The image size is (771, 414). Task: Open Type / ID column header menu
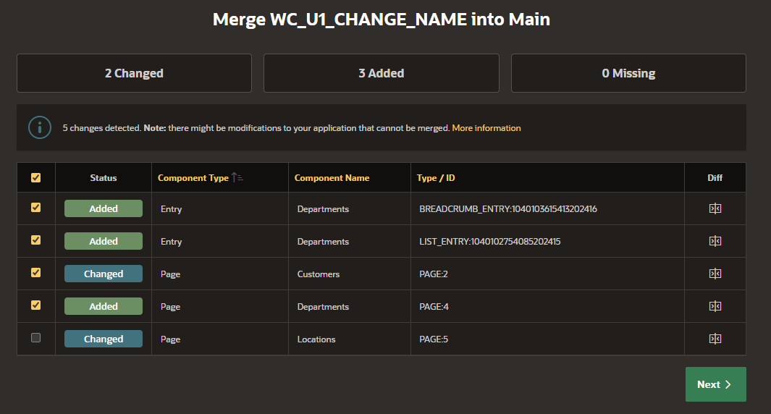click(x=436, y=178)
